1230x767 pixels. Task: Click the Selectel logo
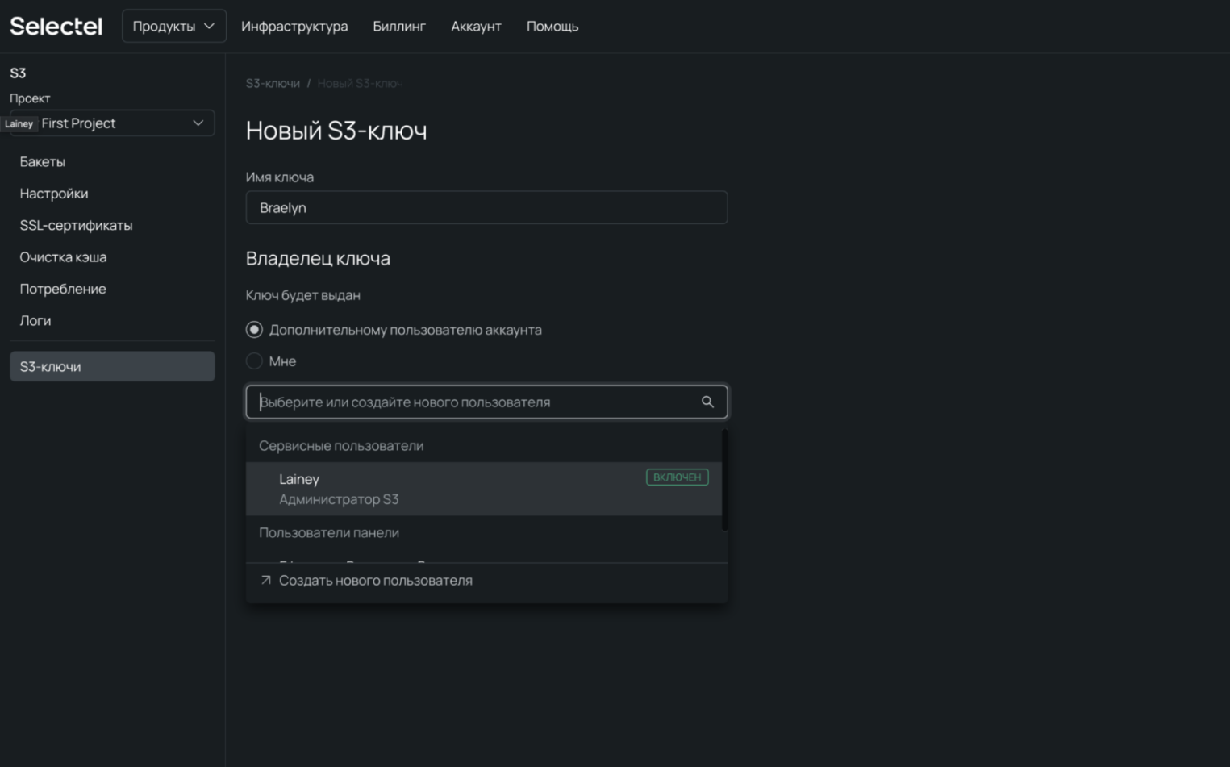point(56,27)
